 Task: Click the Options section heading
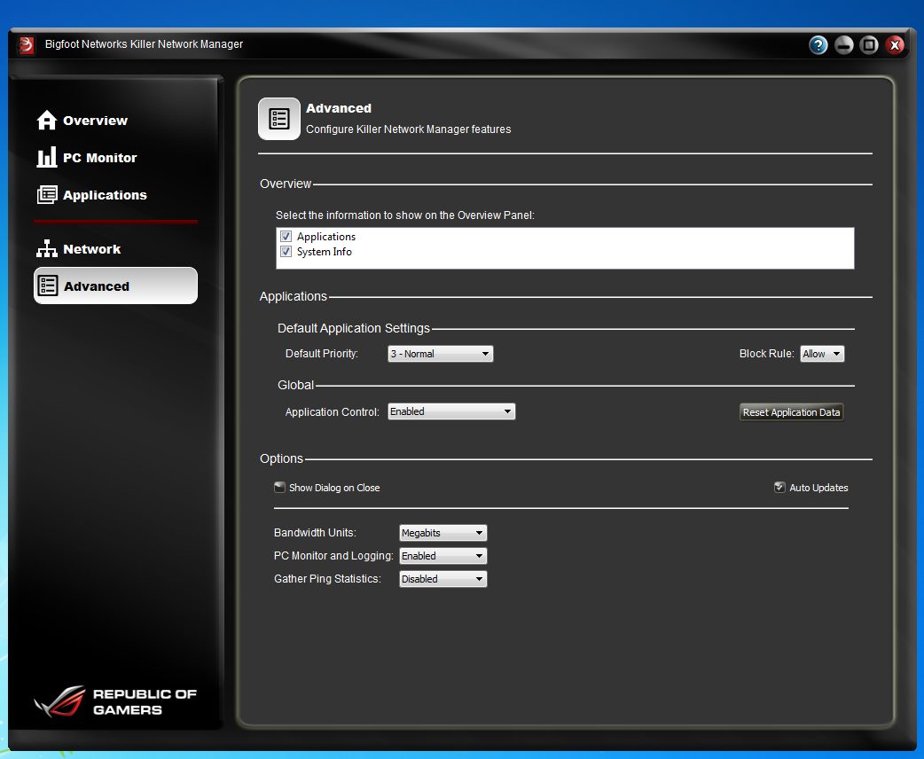(x=282, y=458)
